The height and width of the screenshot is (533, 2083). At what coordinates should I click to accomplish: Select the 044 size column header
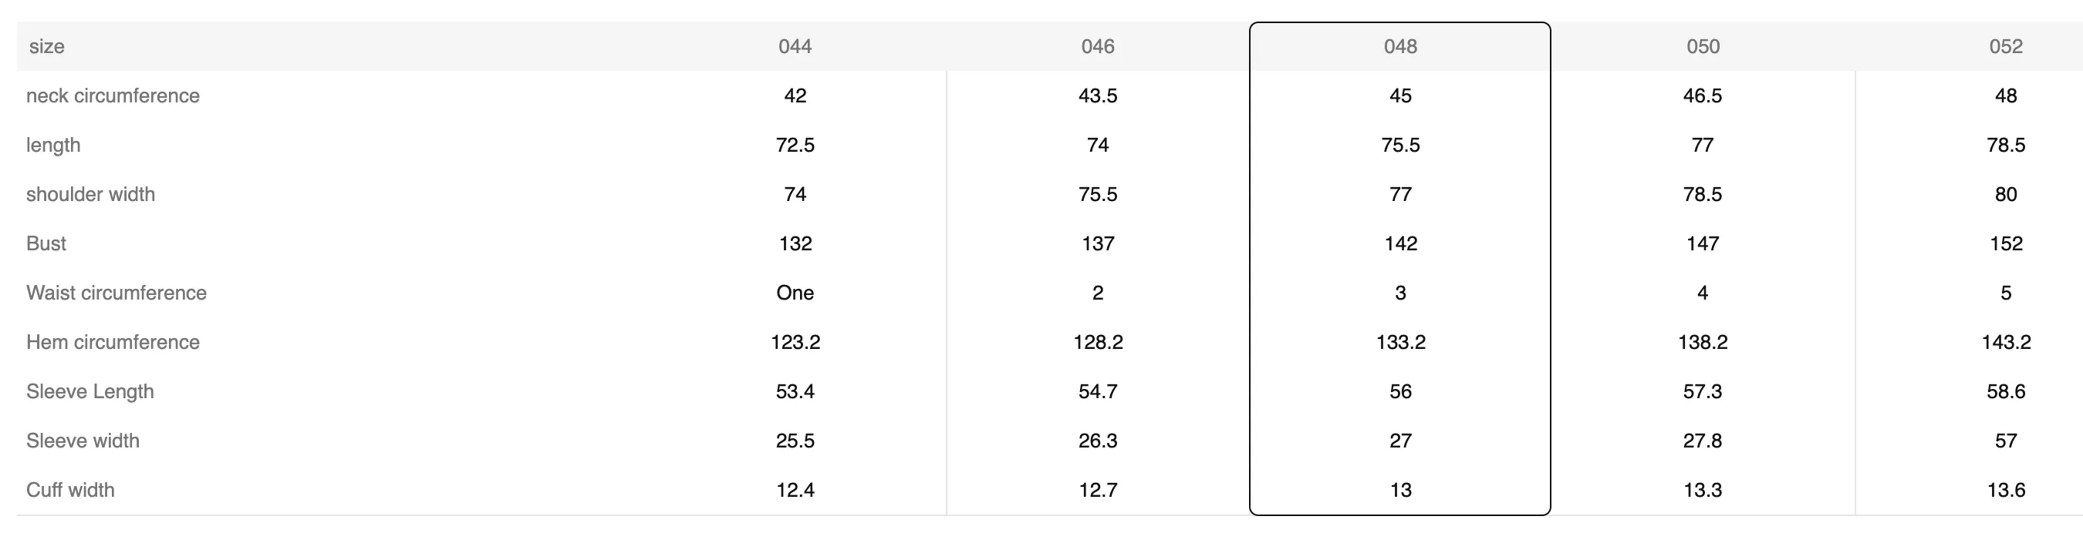coord(795,46)
